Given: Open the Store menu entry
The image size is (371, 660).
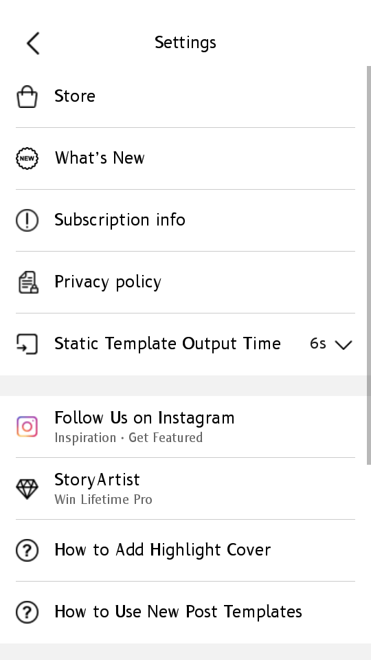Looking at the screenshot, I should pyautogui.click(x=185, y=96).
